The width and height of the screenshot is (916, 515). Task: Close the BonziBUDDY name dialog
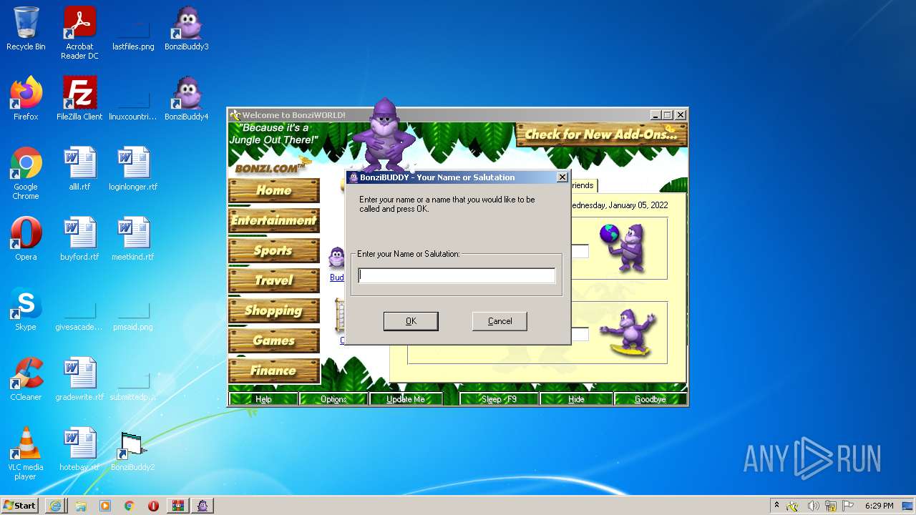pos(562,177)
